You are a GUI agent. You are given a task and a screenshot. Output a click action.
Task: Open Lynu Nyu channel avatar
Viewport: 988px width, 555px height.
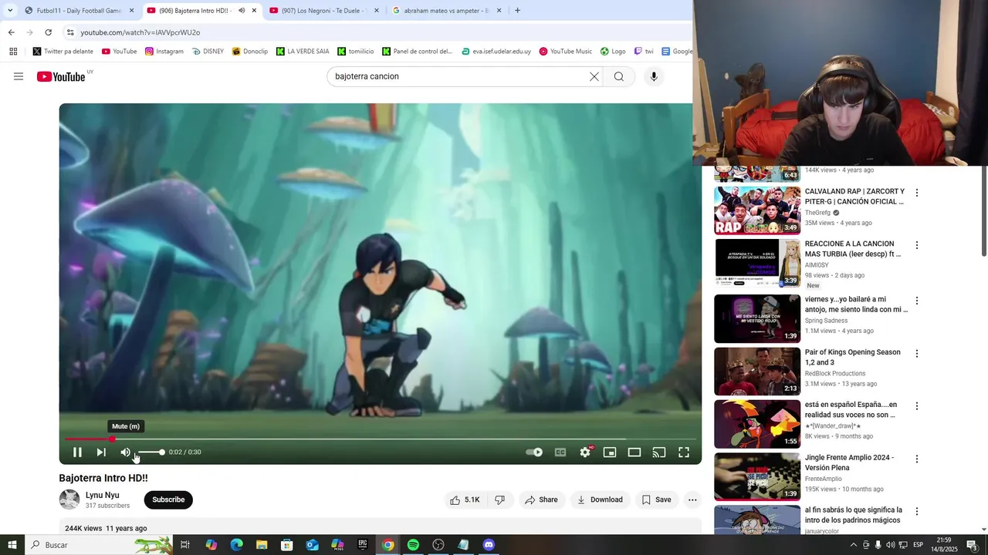(x=69, y=499)
